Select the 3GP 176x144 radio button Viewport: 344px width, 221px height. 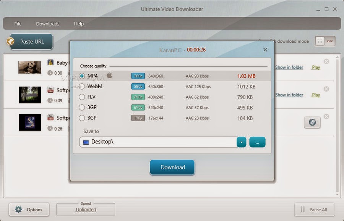(x=82, y=118)
